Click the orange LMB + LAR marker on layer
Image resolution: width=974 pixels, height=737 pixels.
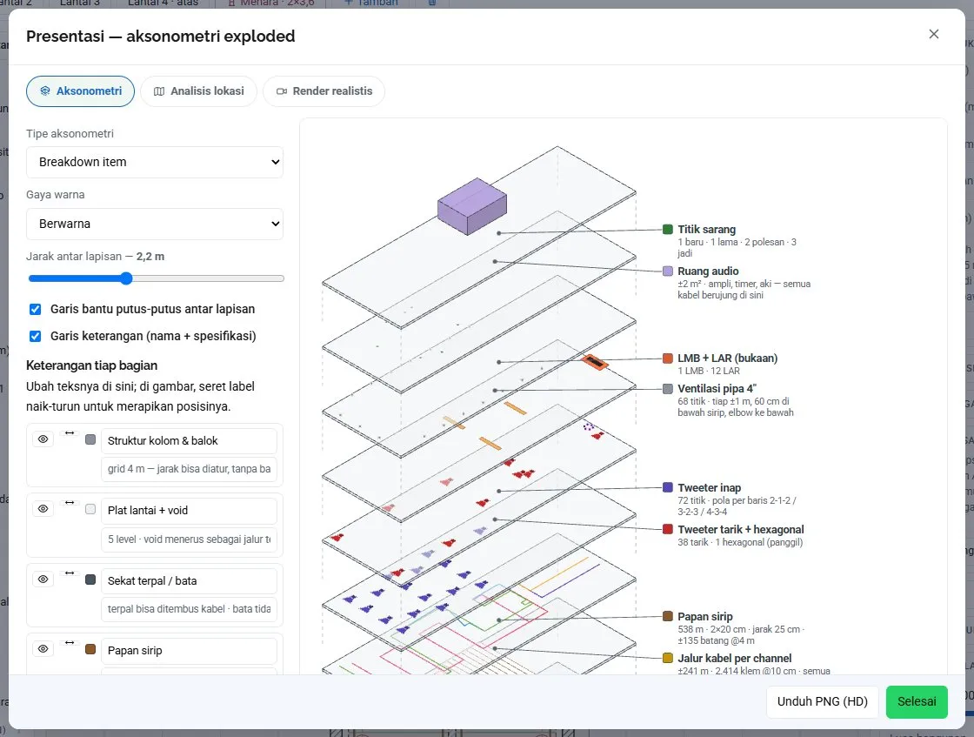[x=595, y=362]
